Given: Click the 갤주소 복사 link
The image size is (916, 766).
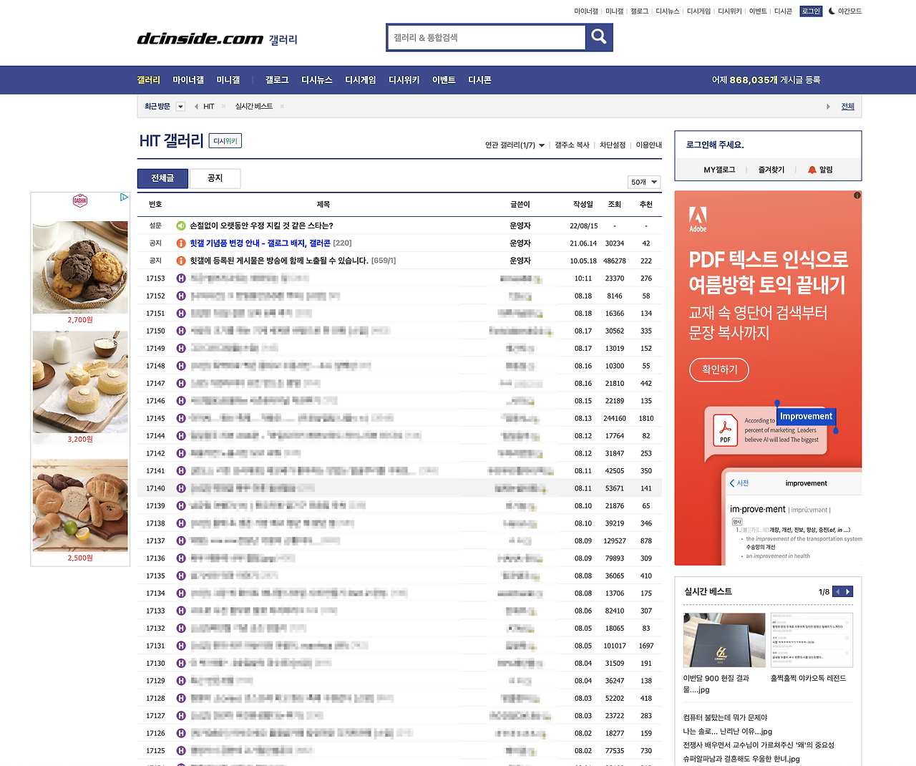Looking at the screenshot, I should (570, 145).
